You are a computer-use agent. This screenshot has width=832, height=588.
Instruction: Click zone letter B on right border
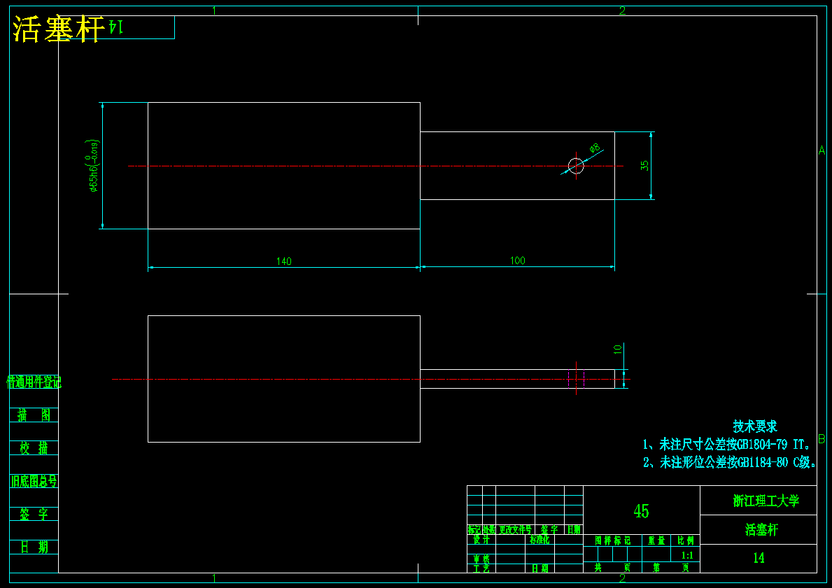(x=822, y=439)
